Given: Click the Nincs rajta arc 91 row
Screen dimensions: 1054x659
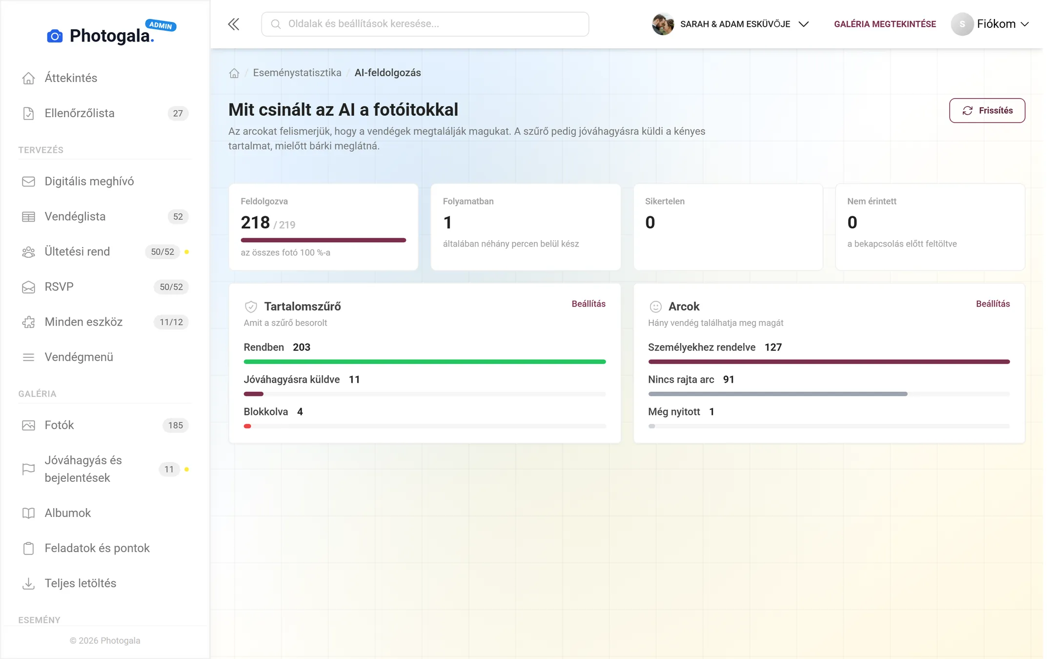Looking at the screenshot, I should pyautogui.click(x=829, y=386).
